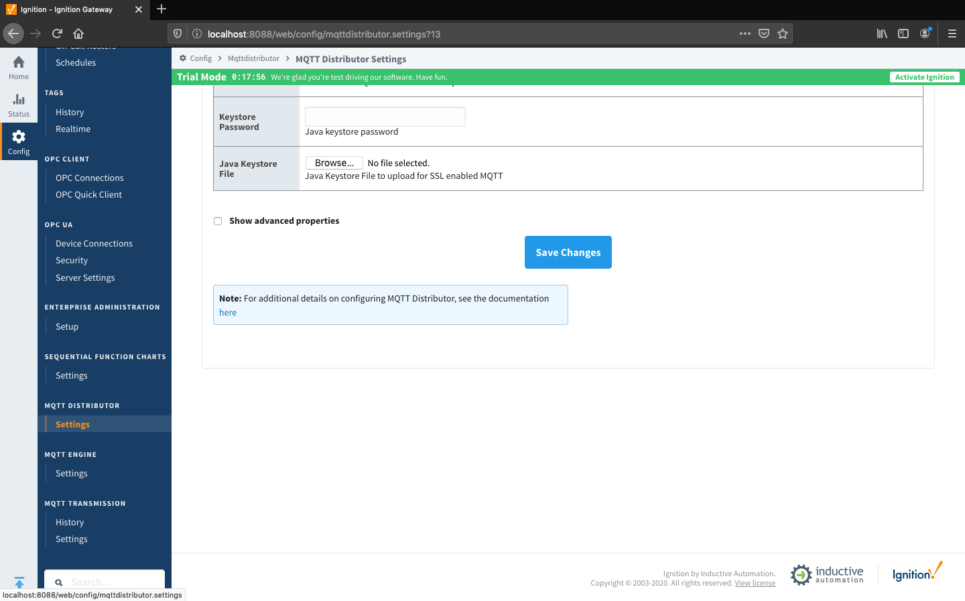Open the 'here' documentation link
This screenshot has height=601, width=965.
pyautogui.click(x=228, y=313)
